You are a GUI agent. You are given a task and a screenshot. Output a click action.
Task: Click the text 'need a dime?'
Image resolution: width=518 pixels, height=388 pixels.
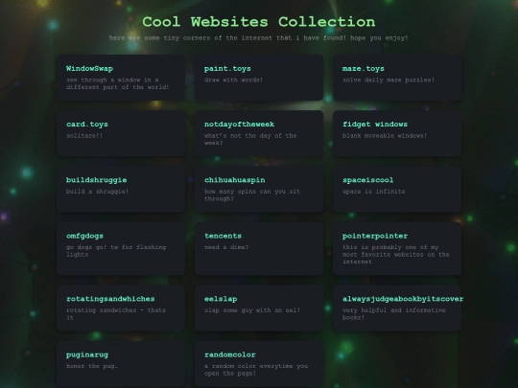[226, 247]
